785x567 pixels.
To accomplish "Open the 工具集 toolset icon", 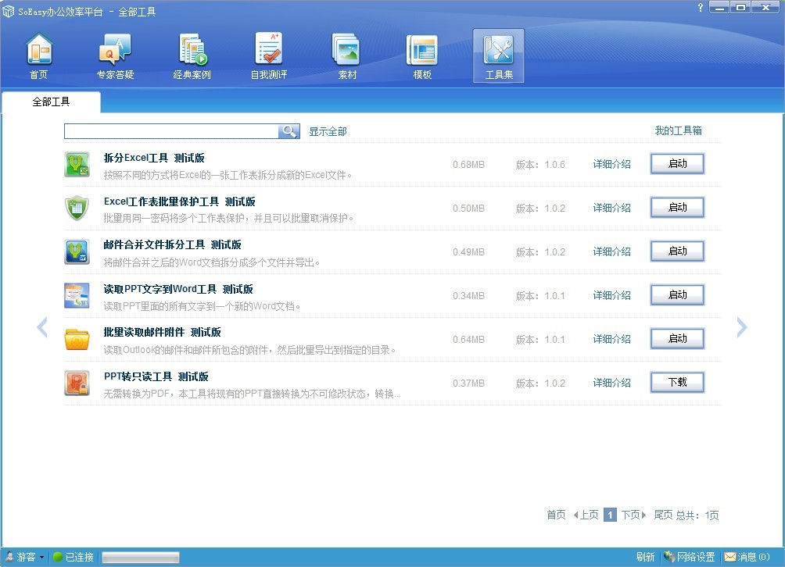I will (498, 55).
